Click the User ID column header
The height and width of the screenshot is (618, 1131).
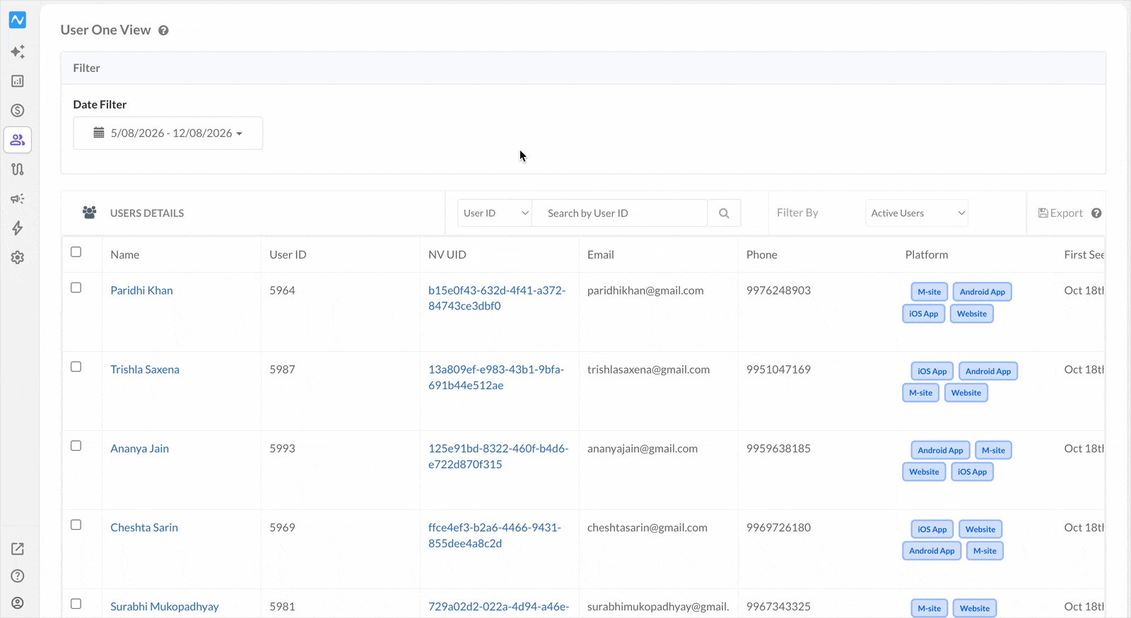288,255
